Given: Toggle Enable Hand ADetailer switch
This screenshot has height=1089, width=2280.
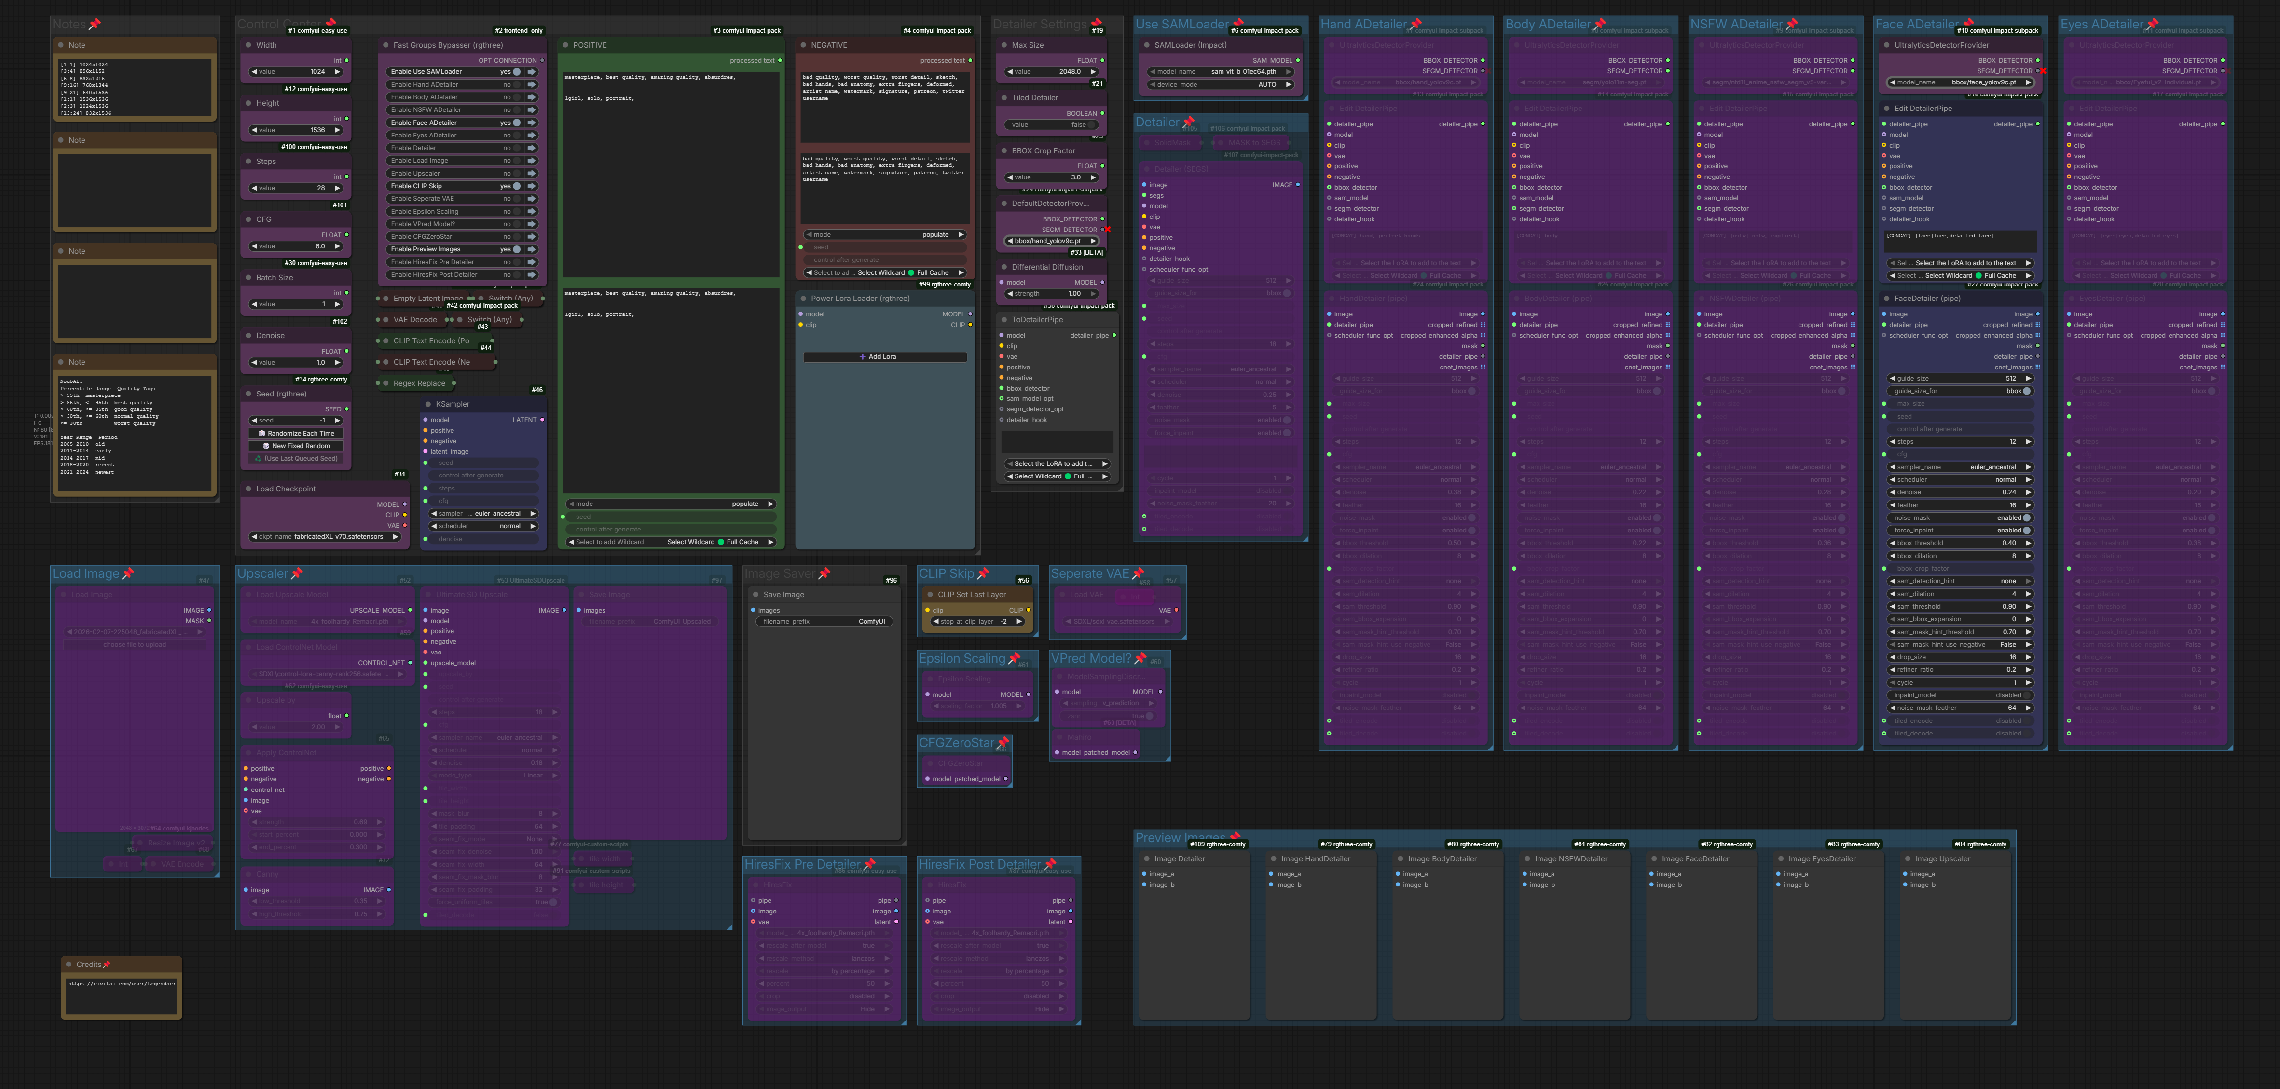Looking at the screenshot, I should [517, 85].
